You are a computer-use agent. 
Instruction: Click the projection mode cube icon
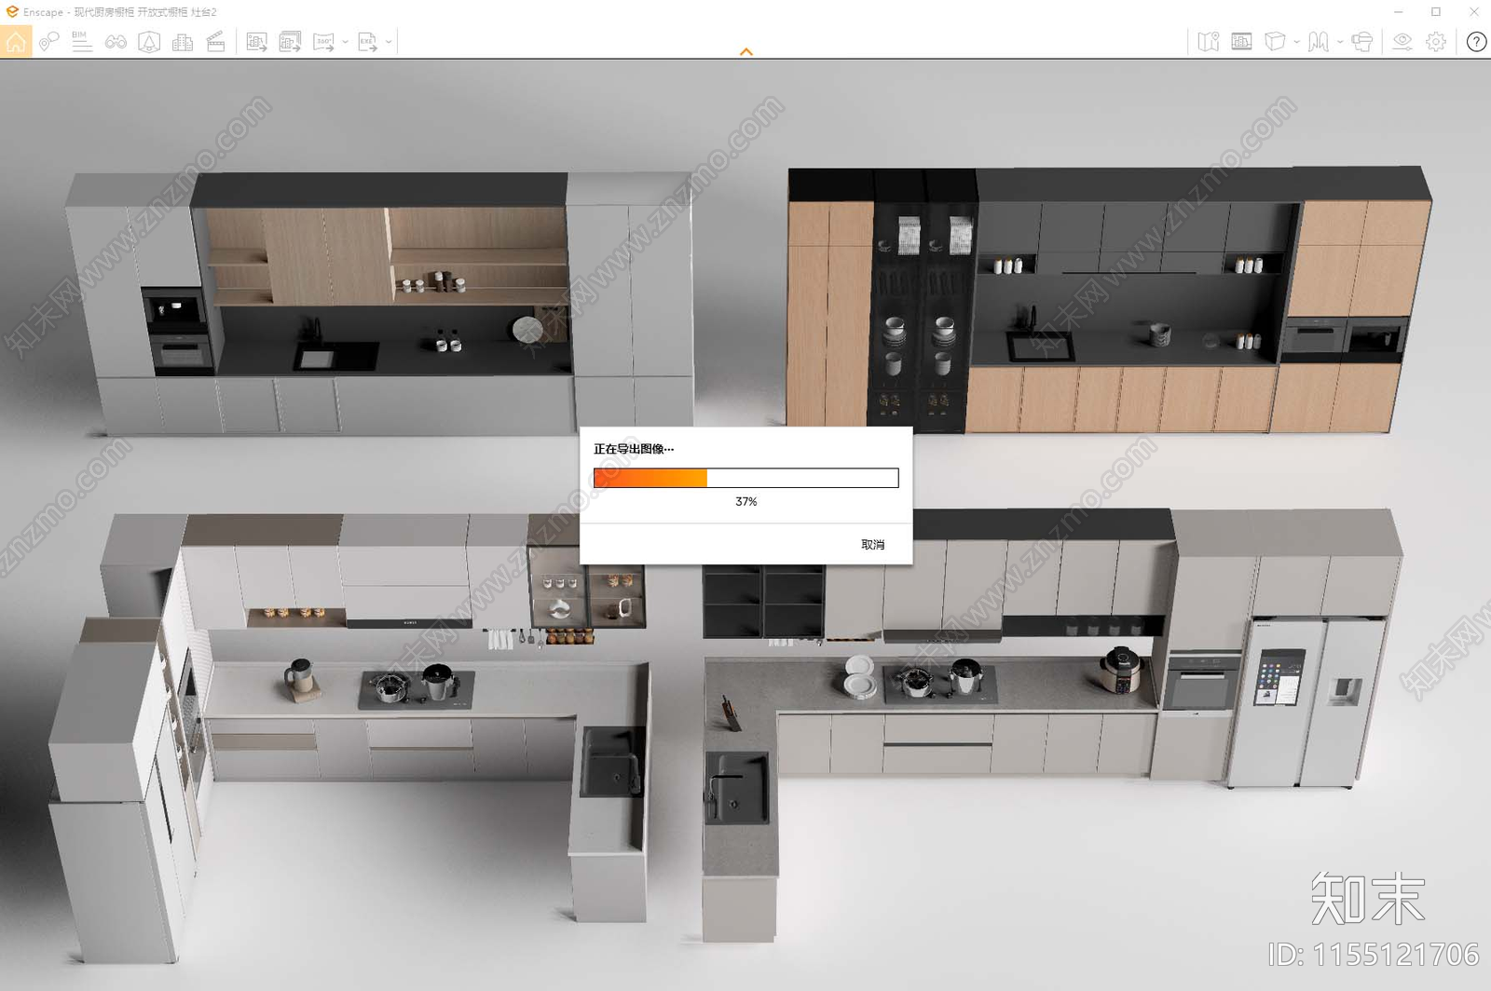(x=1275, y=42)
